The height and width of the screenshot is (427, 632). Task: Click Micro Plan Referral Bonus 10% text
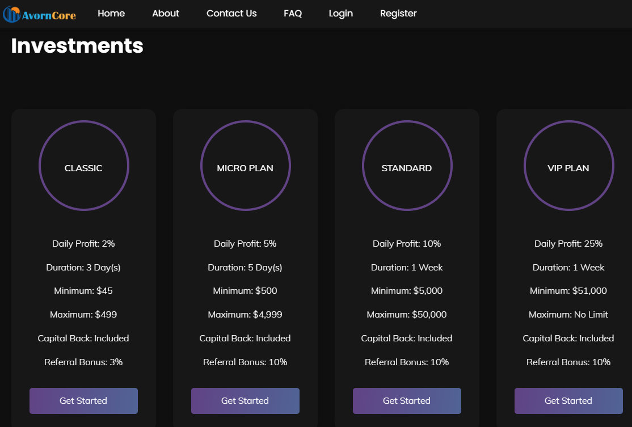pos(245,362)
